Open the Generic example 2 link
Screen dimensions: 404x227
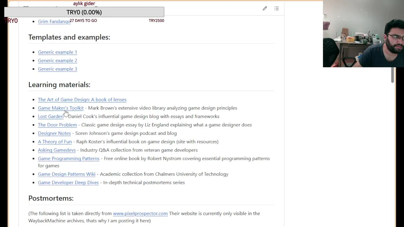(x=57, y=61)
